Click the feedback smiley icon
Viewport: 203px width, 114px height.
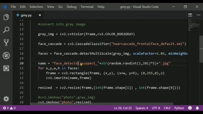click(190, 108)
